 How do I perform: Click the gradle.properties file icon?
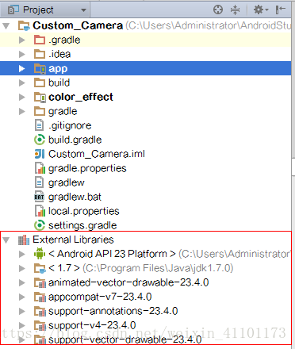[40, 168]
